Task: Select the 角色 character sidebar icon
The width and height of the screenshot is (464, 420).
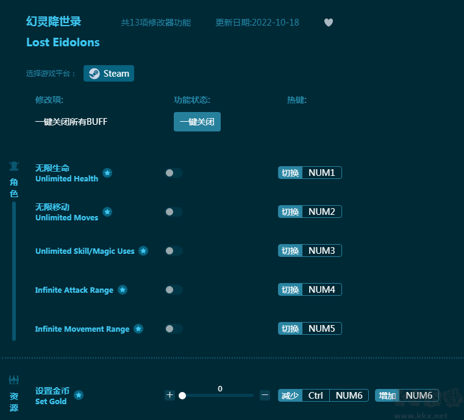Action: click(x=13, y=166)
